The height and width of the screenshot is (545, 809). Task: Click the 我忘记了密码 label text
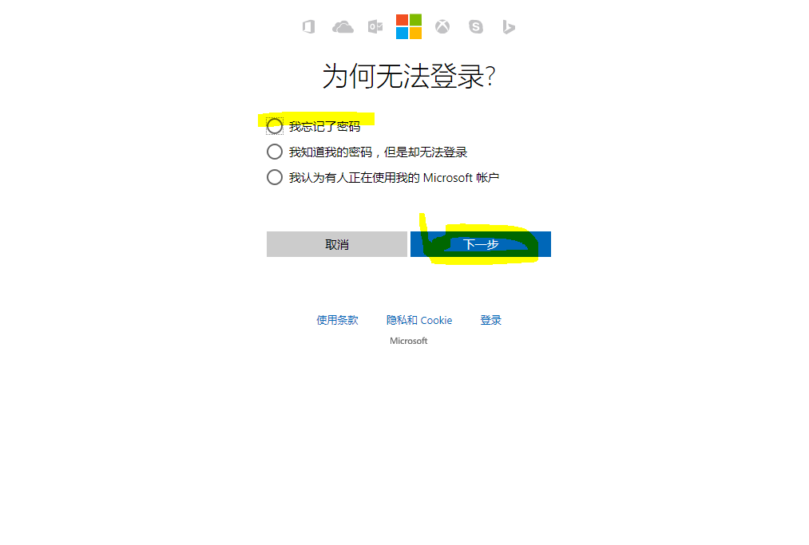(x=324, y=126)
